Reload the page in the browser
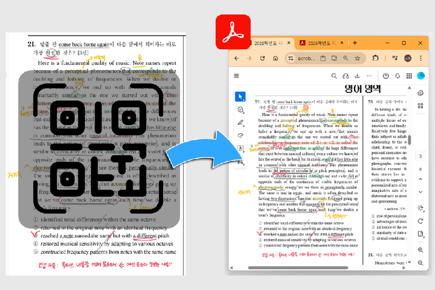 tap(262, 58)
